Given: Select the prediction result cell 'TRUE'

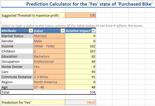Looking at the screenshot, I should (x=80, y=102).
